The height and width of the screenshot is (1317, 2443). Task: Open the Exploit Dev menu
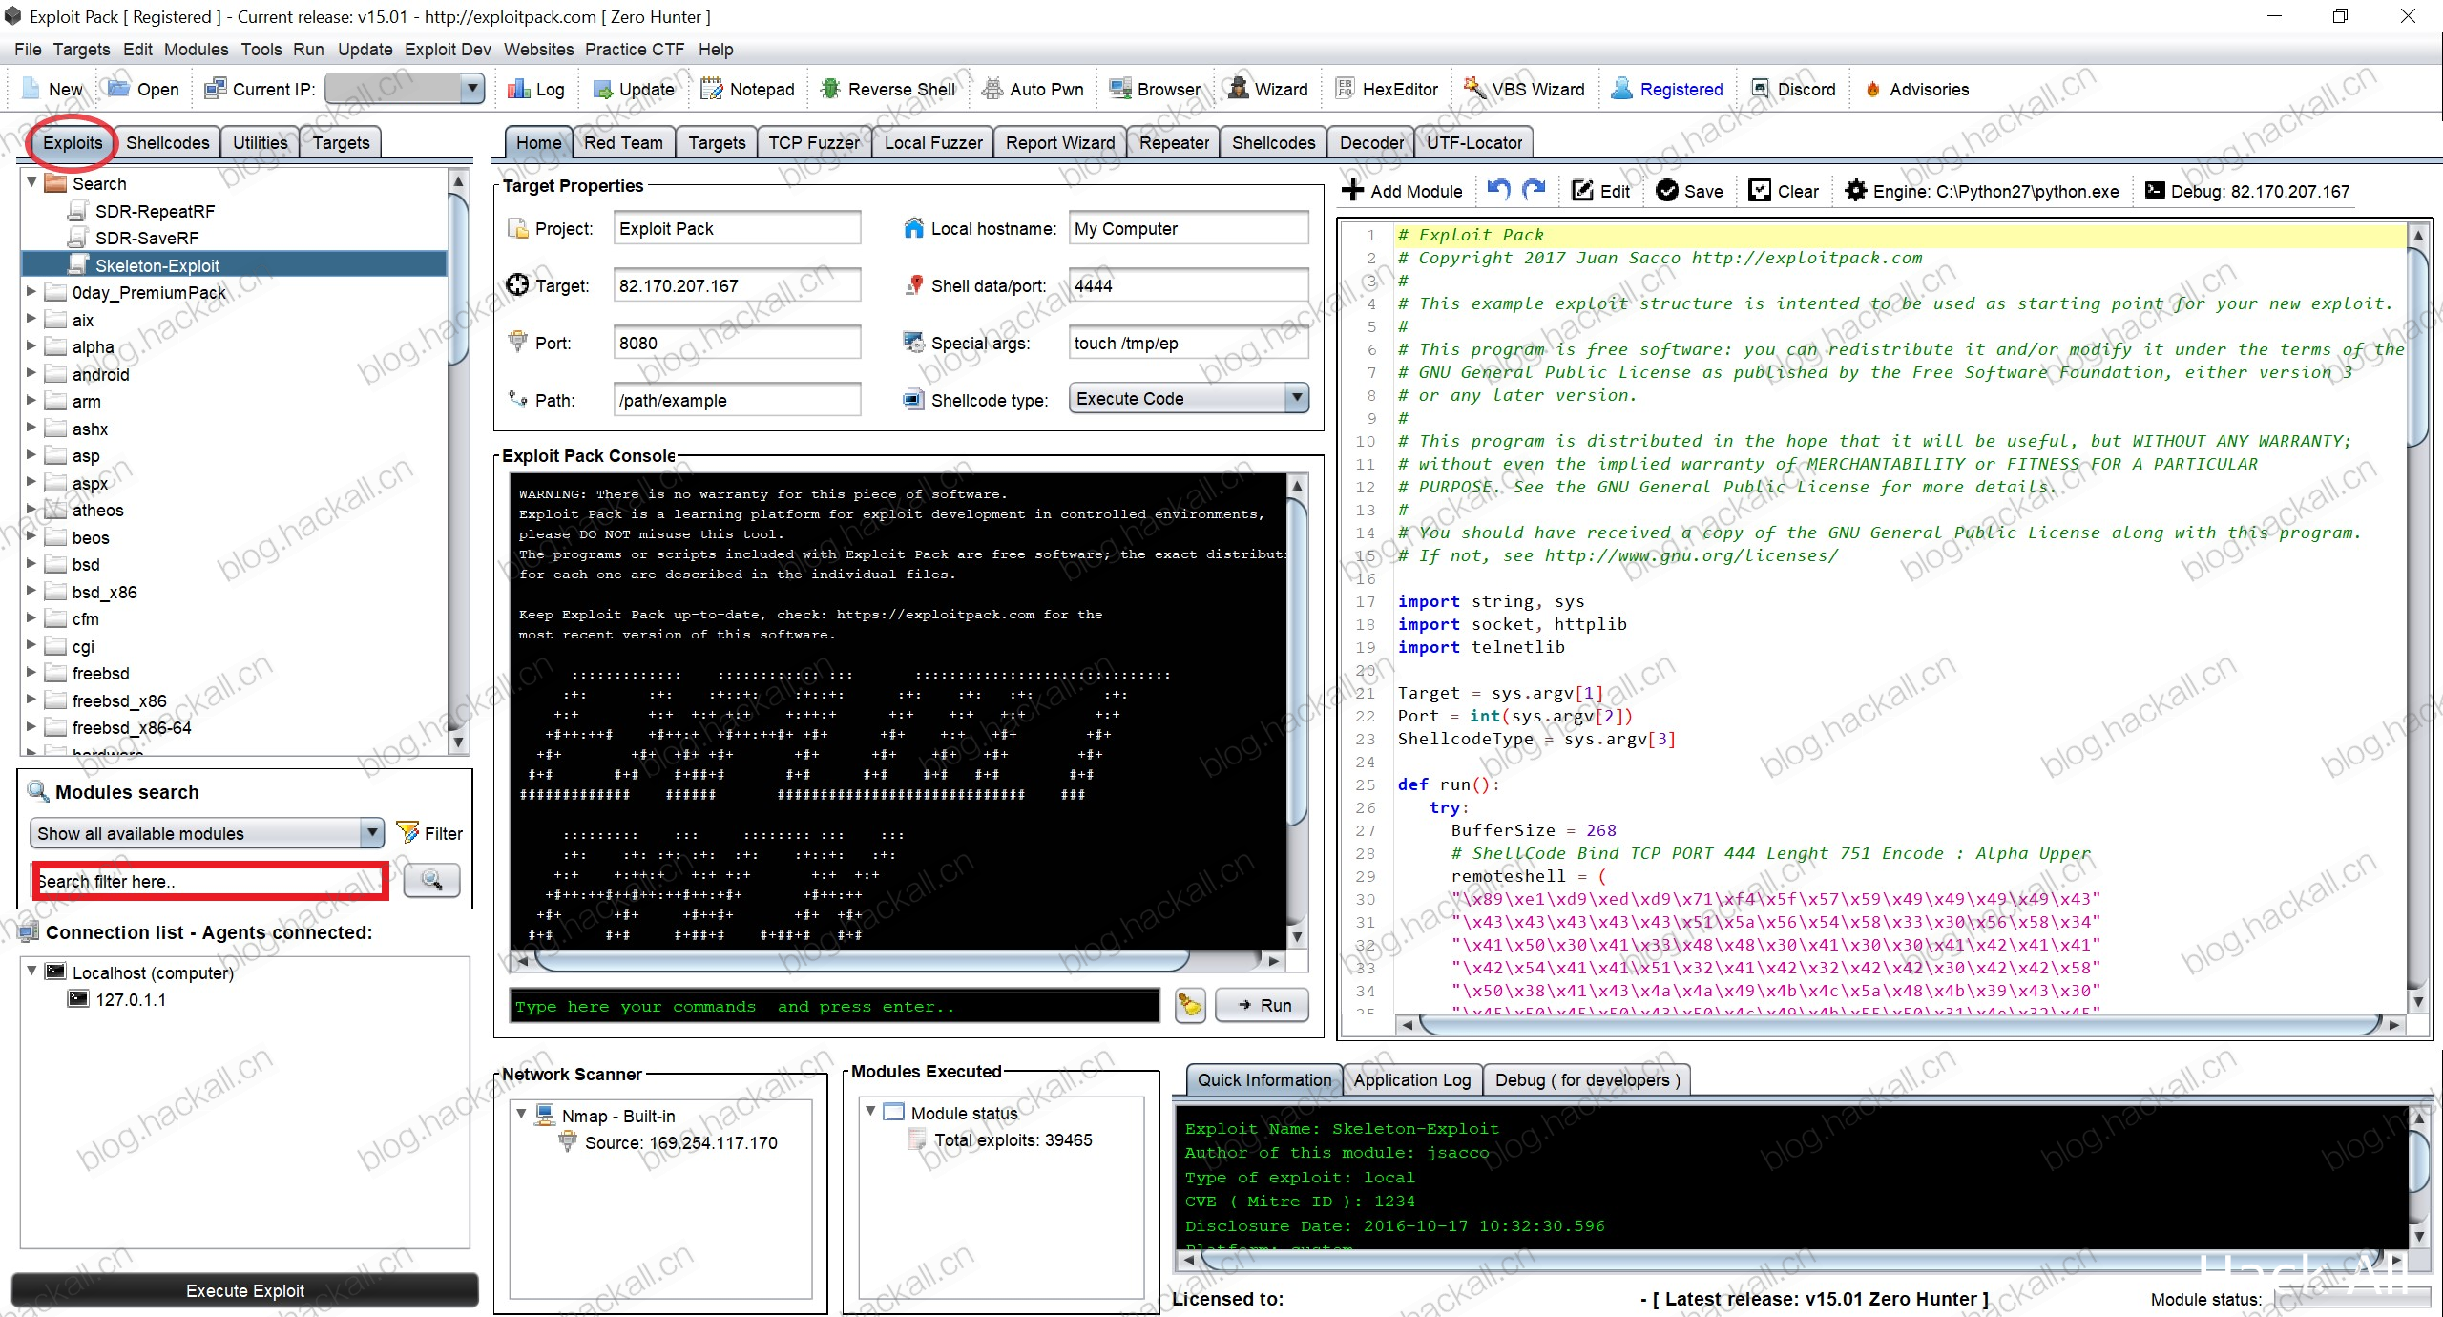tap(448, 50)
